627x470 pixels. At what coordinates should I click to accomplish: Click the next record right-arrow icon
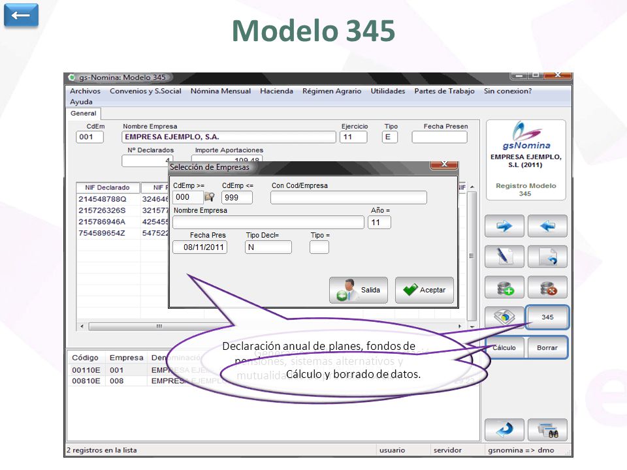(x=504, y=226)
